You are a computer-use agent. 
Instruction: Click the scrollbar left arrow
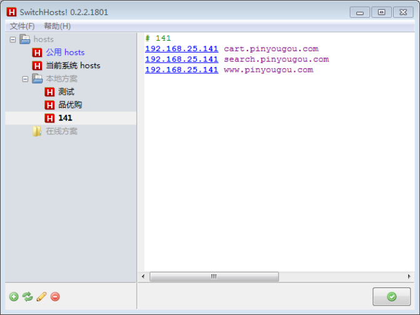coord(143,276)
